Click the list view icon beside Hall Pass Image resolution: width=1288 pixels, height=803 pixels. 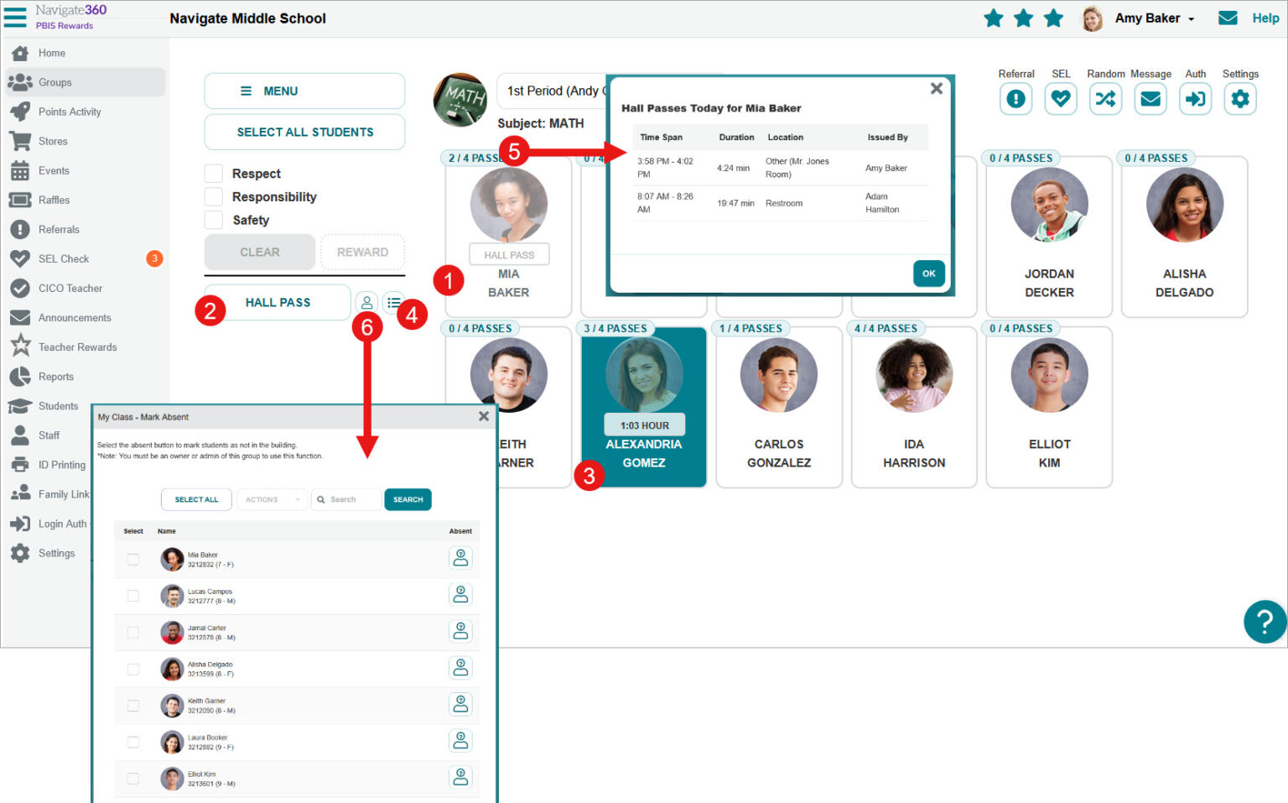pos(394,302)
